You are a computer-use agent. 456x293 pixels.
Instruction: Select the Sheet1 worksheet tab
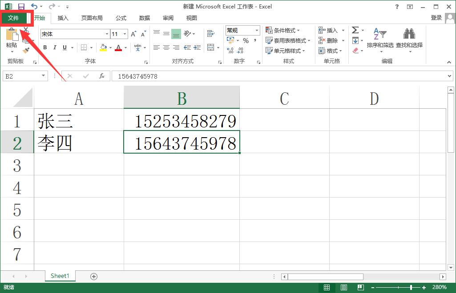pos(60,276)
